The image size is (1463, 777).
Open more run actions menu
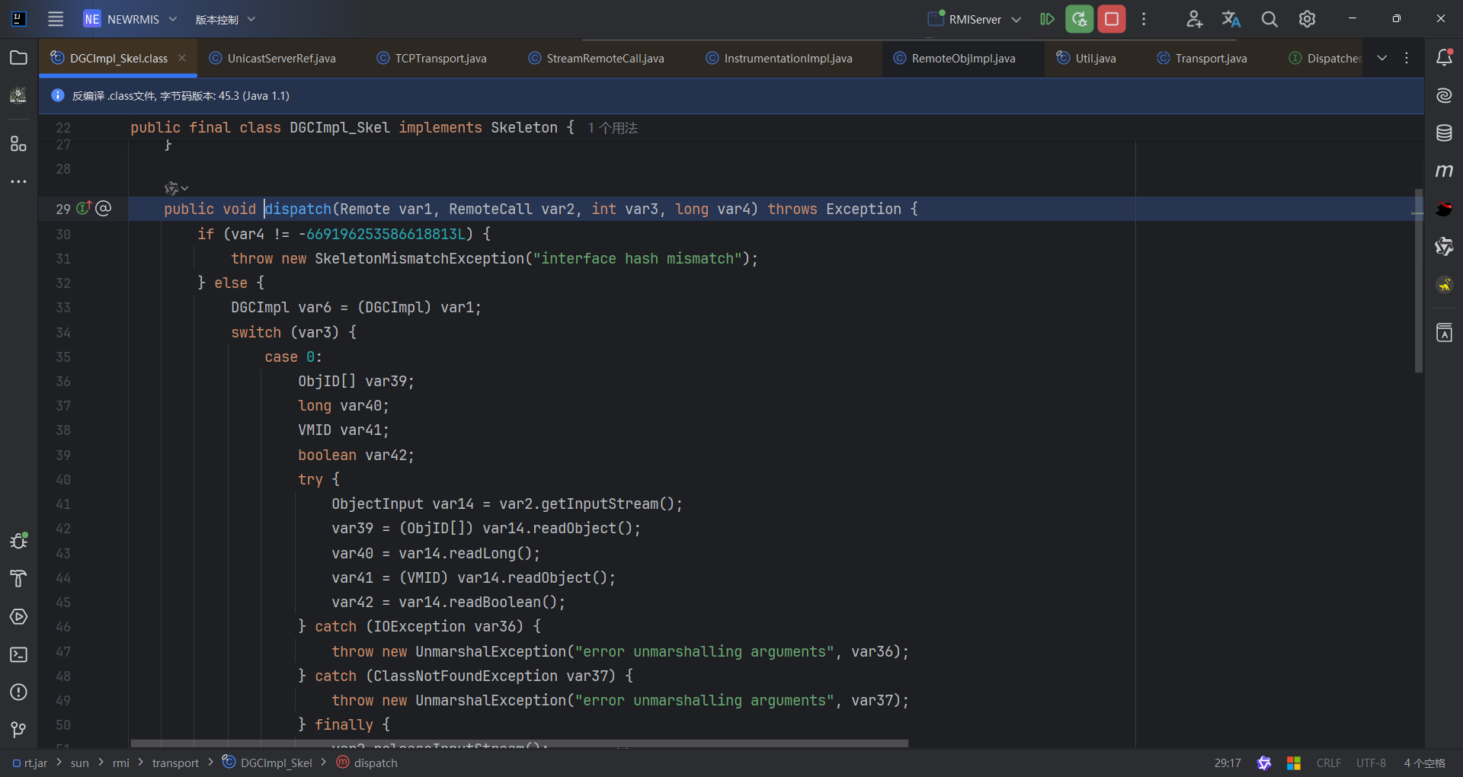click(1144, 19)
